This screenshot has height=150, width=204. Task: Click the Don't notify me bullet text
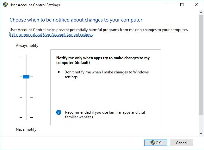point(106,74)
